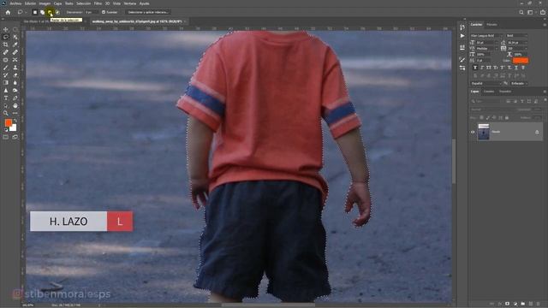
Task: Toggle Superscript in Carácter panel
Action: pyautogui.click(x=503, y=68)
